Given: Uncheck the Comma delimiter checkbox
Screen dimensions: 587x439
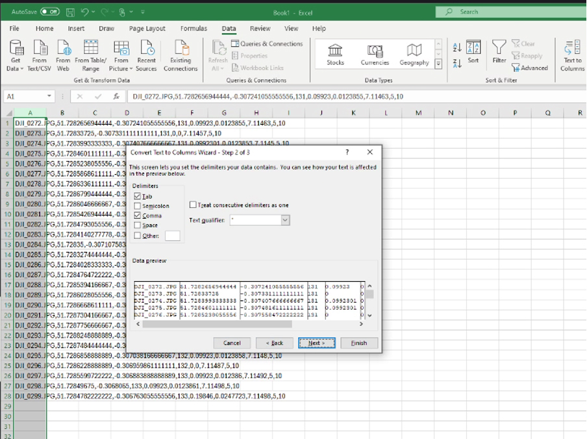Looking at the screenshot, I should tap(138, 216).
